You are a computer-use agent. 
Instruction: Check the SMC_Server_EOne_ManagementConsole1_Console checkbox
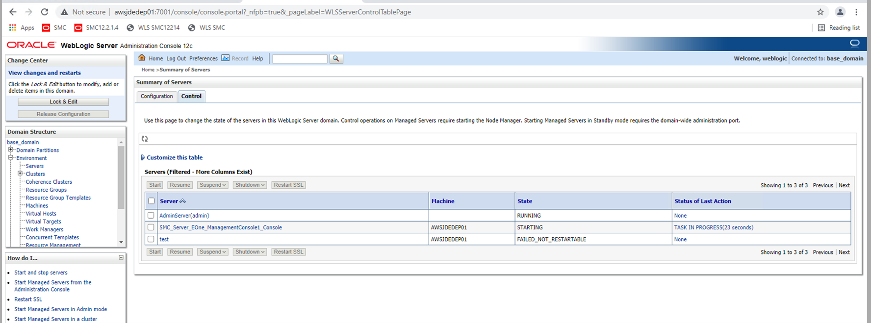151,227
